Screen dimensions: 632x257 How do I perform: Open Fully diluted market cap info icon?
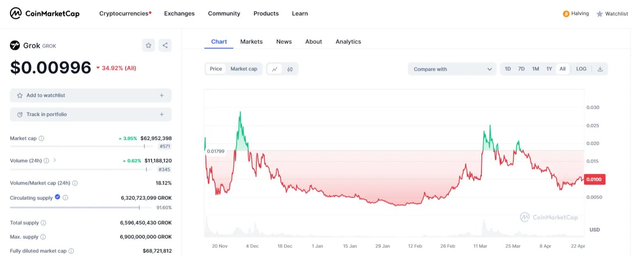click(71, 251)
